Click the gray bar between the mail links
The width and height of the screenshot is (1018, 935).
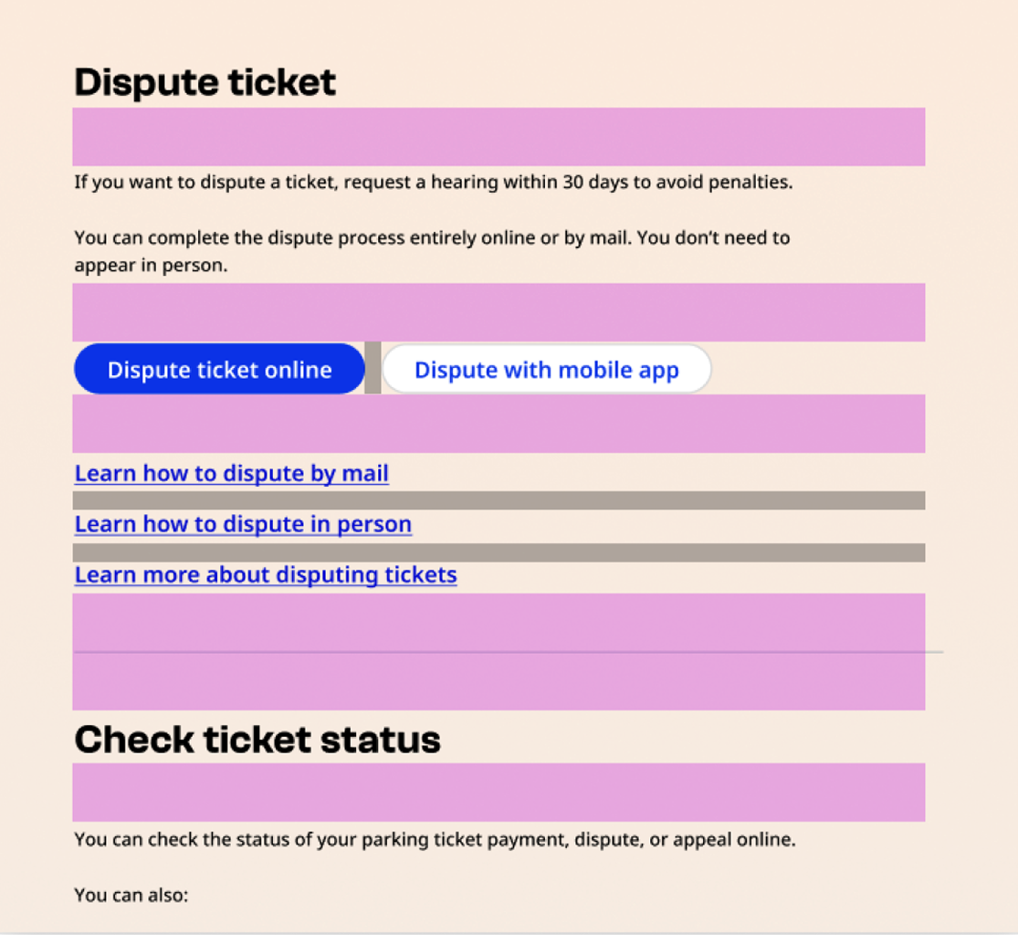pyautogui.click(x=499, y=499)
